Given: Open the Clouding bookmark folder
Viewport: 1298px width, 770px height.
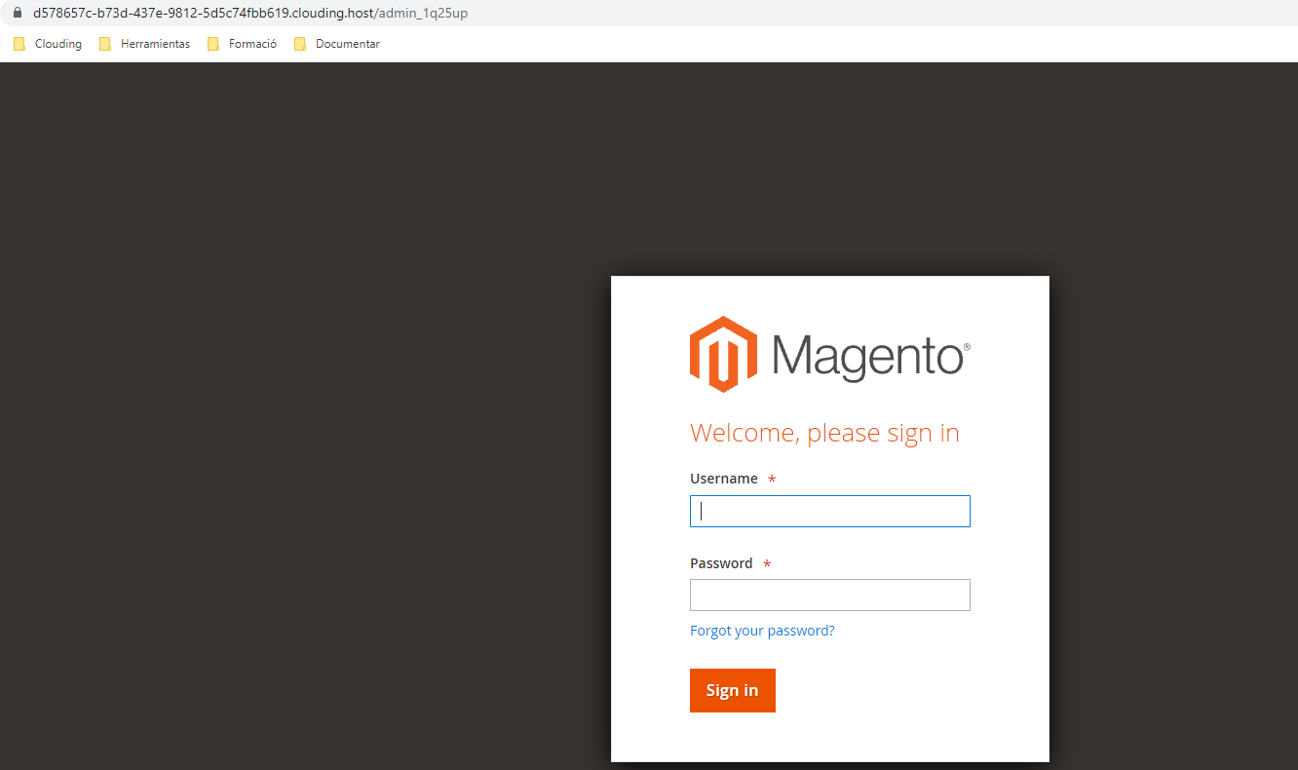Looking at the screenshot, I should click(x=48, y=44).
